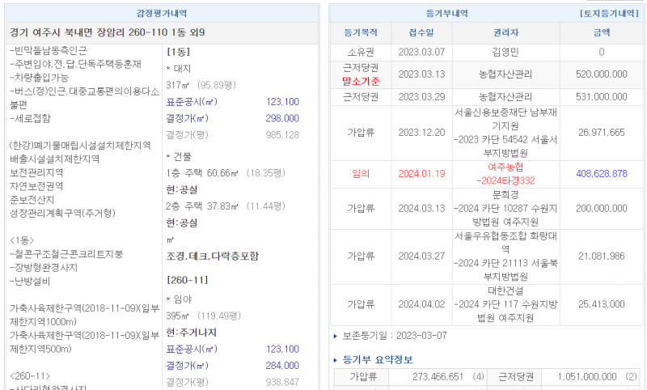Expand the 등기부 요약정보 section arrow
The height and width of the screenshot is (390, 647).
pos(336,360)
